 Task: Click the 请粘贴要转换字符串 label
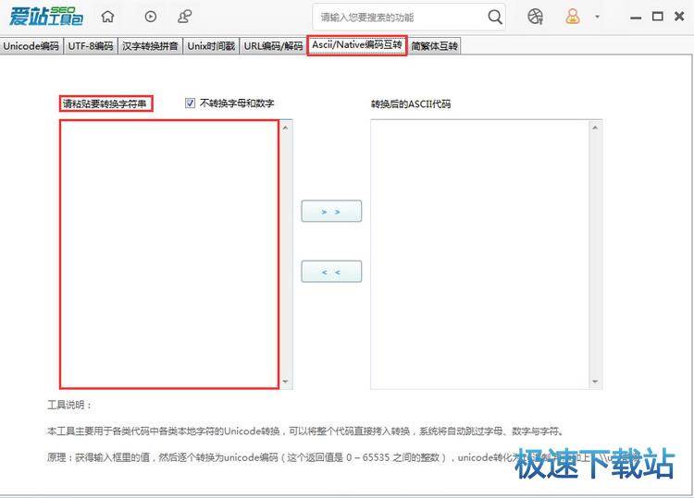point(105,103)
